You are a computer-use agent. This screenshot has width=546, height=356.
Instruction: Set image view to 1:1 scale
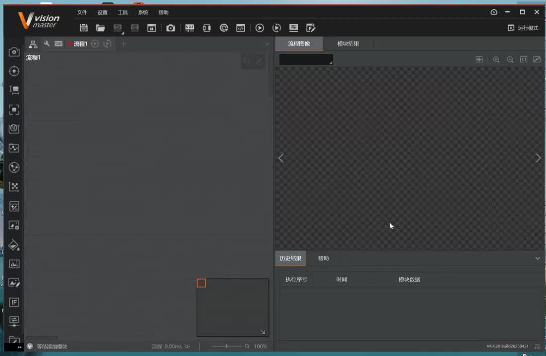pos(523,59)
